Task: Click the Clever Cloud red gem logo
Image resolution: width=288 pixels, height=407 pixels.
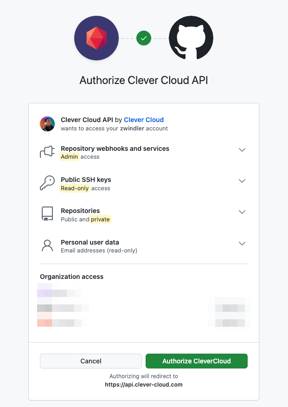Action: (96, 38)
